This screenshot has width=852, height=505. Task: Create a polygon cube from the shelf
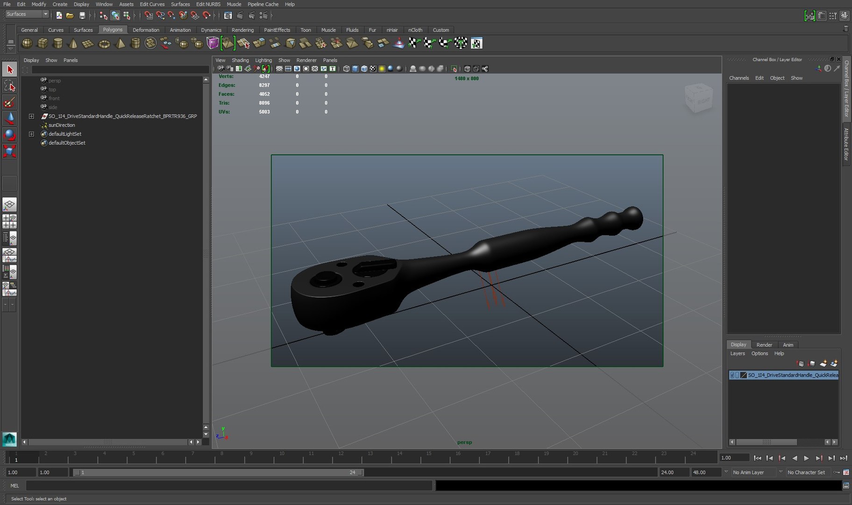(x=43, y=43)
